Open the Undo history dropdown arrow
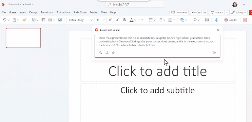 9,20
